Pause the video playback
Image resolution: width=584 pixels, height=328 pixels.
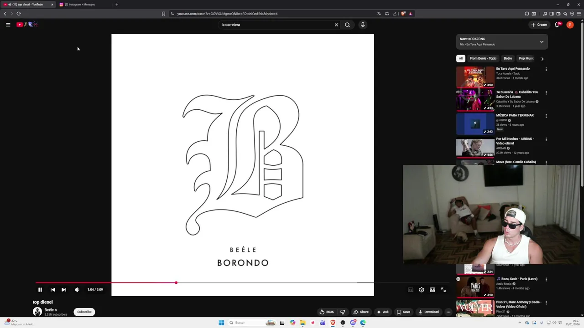pyautogui.click(x=40, y=290)
